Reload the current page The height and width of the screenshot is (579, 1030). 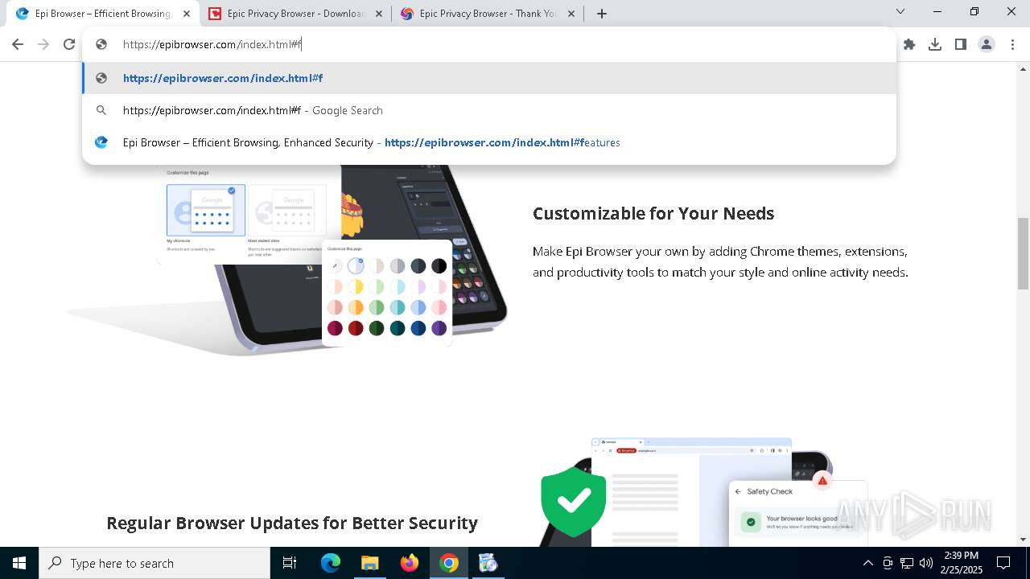[69, 44]
